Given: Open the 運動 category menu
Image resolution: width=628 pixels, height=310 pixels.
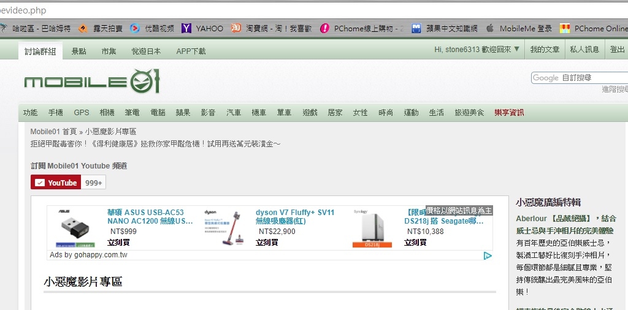Looking at the screenshot, I should point(412,113).
